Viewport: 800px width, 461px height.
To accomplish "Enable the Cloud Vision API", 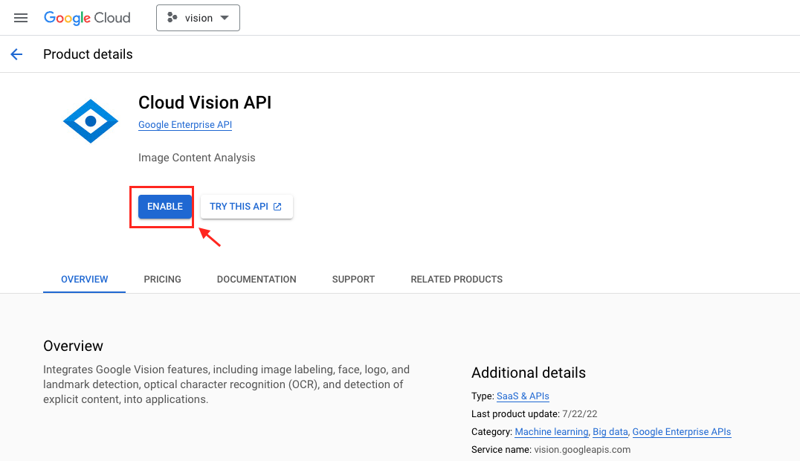I will [x=165, y=206].
